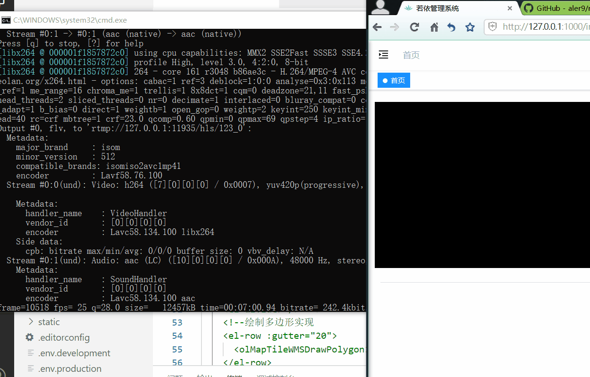This screenshot has width=590, height=377.
Task: Select the static folder in explorer
Action: [x=49, y=322]
